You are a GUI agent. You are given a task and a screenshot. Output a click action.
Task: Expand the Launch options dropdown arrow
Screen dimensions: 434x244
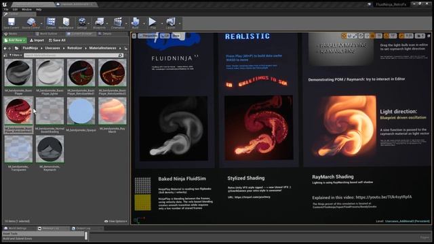click(180, 24)
